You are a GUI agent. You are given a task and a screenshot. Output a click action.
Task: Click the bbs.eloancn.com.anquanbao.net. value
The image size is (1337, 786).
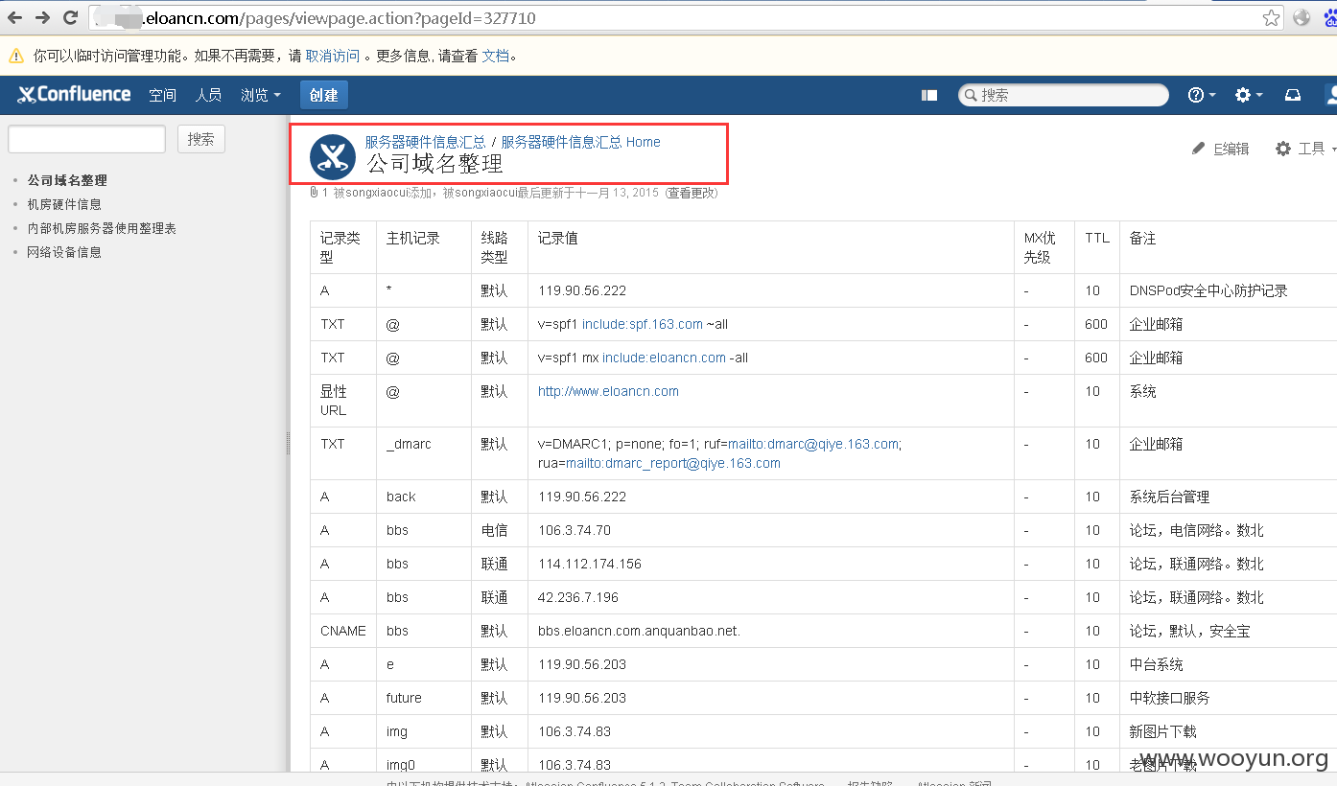click(639, 631)
